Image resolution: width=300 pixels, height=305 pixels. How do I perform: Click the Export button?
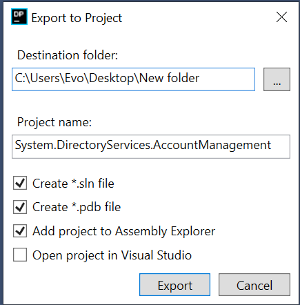[x=174, y=285]
